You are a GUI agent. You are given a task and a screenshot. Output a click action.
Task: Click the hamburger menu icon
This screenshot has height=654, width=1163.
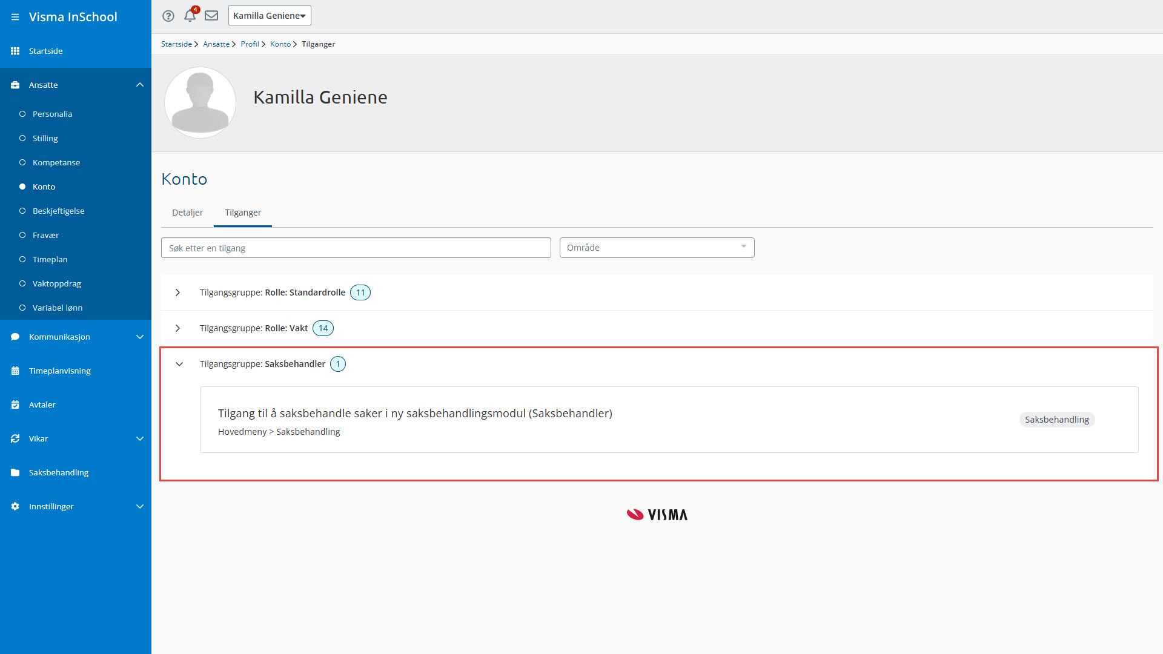[x=15, y=17]
